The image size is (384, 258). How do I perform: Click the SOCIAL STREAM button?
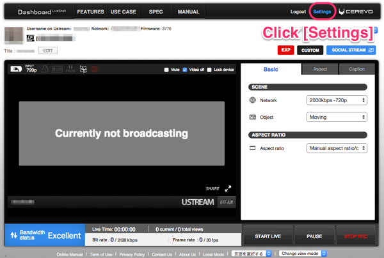(x=351, y=50)
